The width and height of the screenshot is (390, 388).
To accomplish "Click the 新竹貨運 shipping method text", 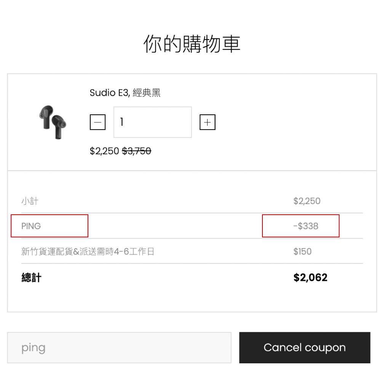I will 88,252.
